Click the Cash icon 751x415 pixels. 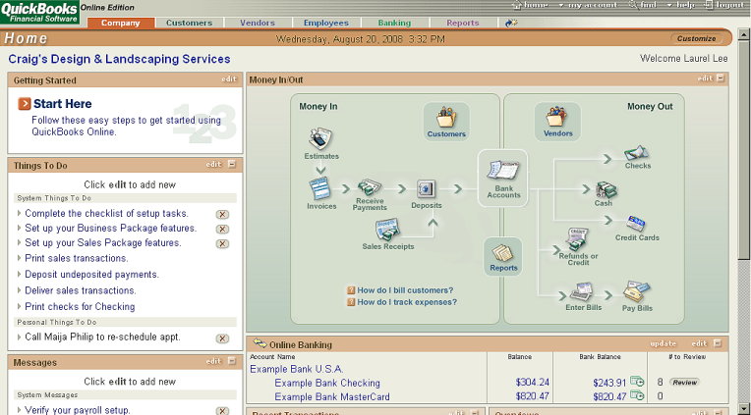[606, 189]
